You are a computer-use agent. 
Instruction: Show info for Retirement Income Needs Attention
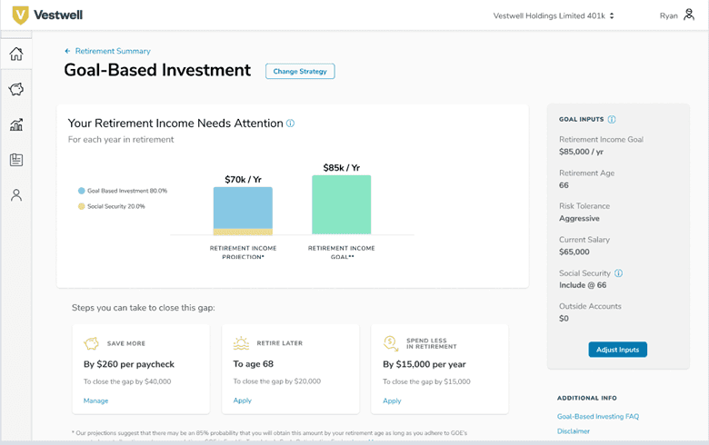291,124
